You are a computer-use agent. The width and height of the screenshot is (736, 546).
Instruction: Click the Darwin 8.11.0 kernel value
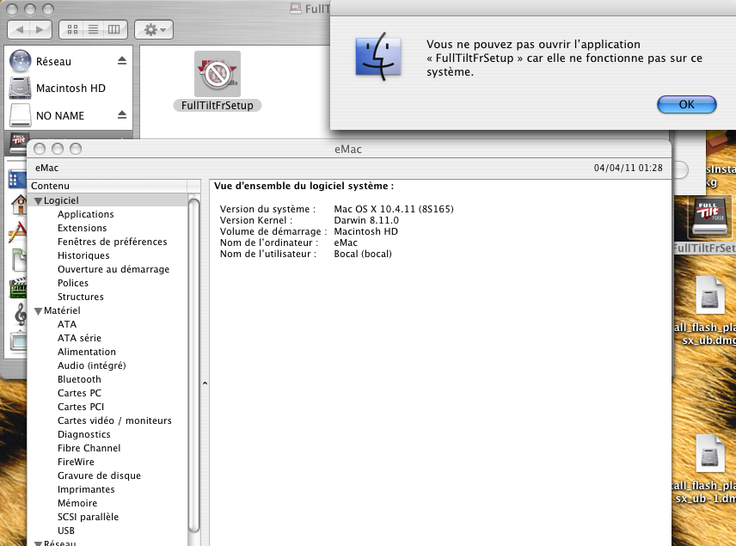[366, 220]
